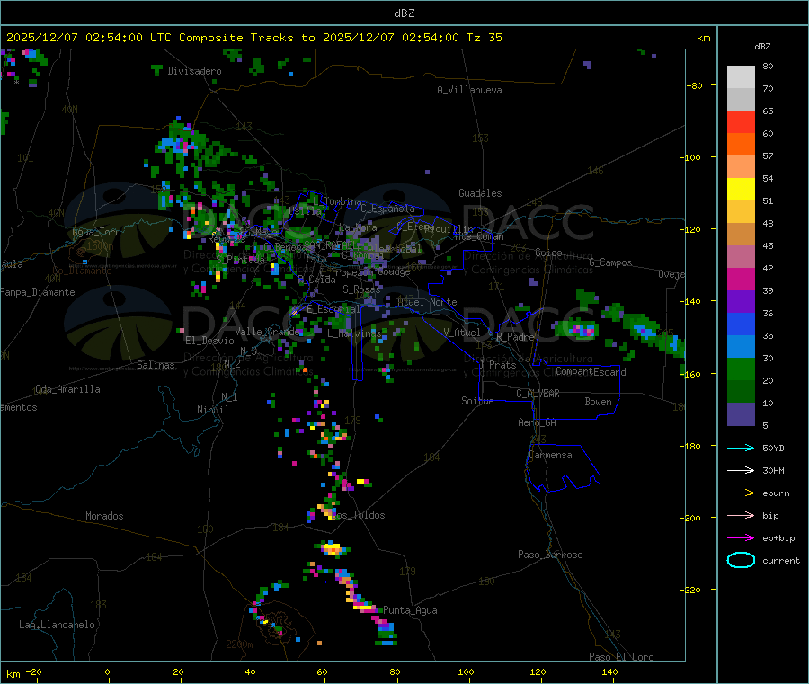The width and height of the screenshot is (809, 684).
Task: Click the '-80' km tick on right axis
Action: (695, 85)
